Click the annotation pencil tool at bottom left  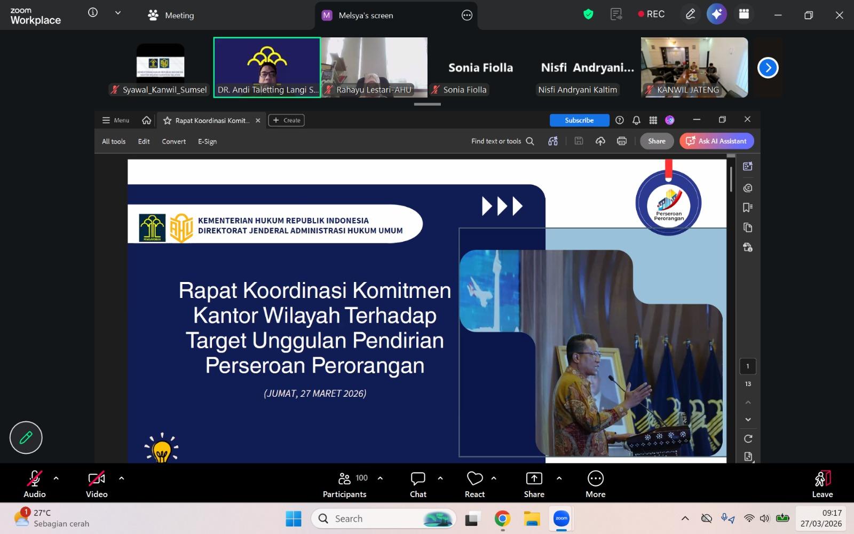coord(26,437)
